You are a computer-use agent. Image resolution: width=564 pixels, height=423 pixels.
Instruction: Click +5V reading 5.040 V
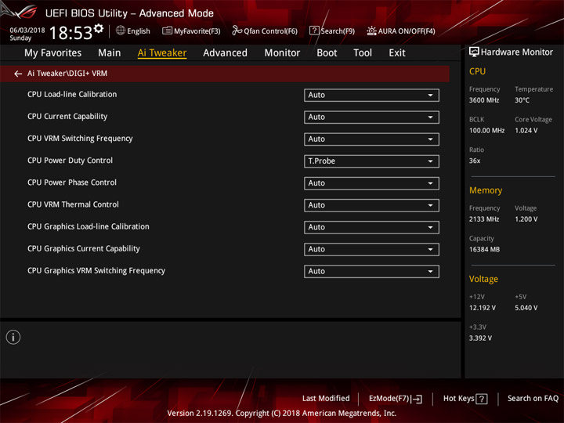526,309
